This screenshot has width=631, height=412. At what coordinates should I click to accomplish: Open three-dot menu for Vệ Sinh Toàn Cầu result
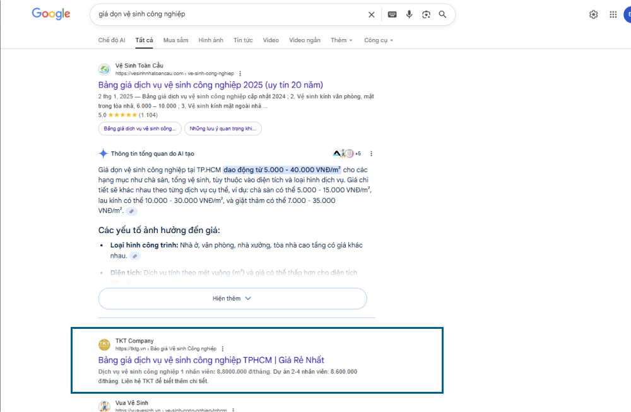click(x=240, y=74)
